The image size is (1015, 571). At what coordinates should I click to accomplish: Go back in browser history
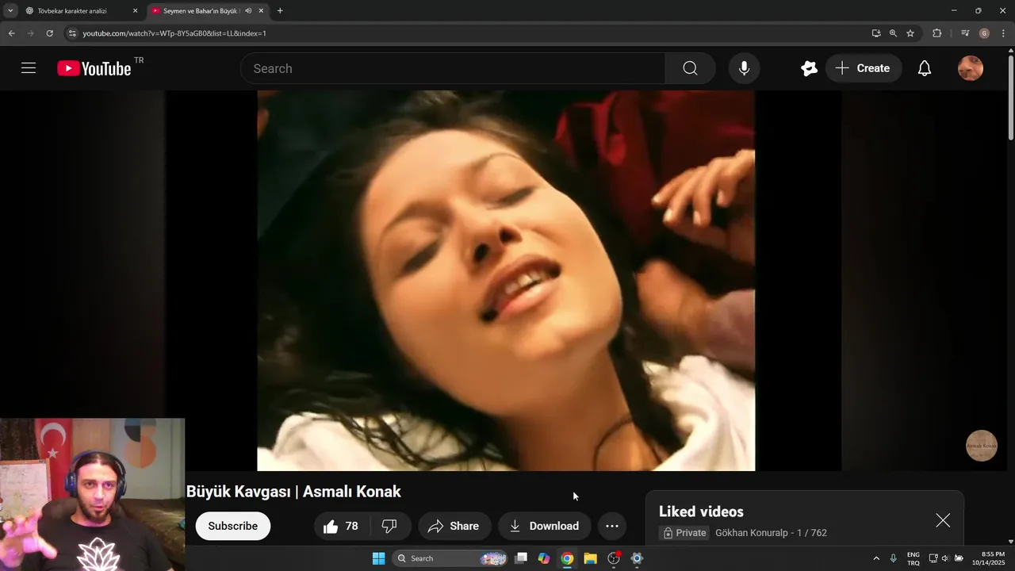point(11,33)
